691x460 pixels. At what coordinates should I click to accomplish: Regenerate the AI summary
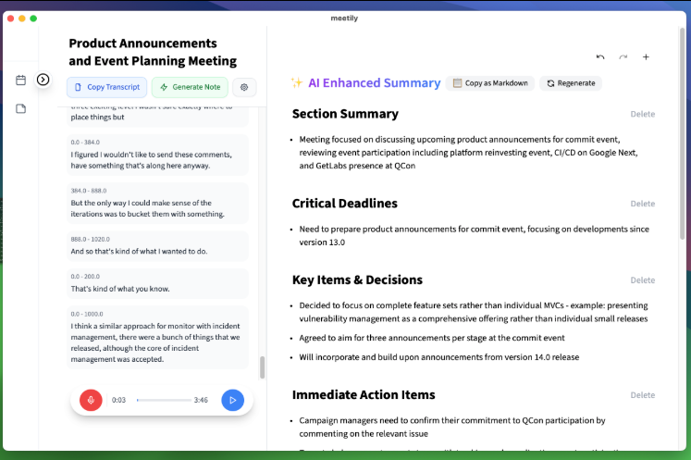[571, 83]
